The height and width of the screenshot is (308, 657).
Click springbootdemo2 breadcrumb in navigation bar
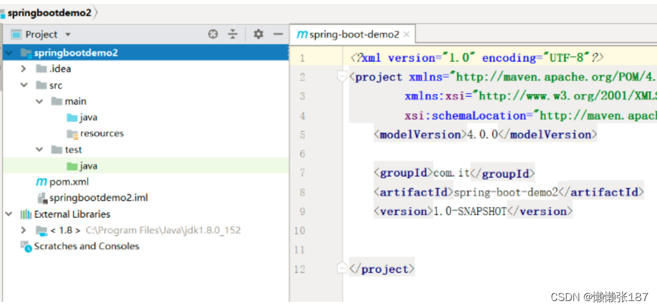49,13
